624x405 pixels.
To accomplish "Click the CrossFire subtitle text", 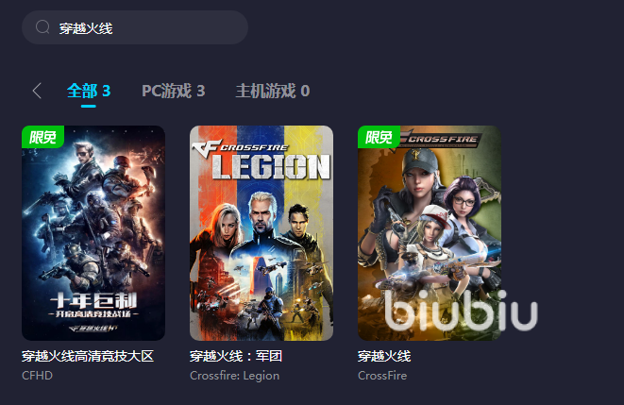I will pos(382,376).
